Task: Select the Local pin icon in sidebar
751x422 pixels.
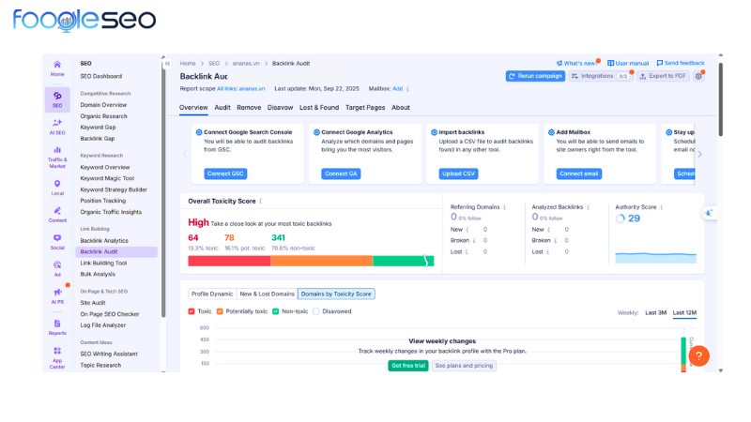Action: [x=57, y=186]
